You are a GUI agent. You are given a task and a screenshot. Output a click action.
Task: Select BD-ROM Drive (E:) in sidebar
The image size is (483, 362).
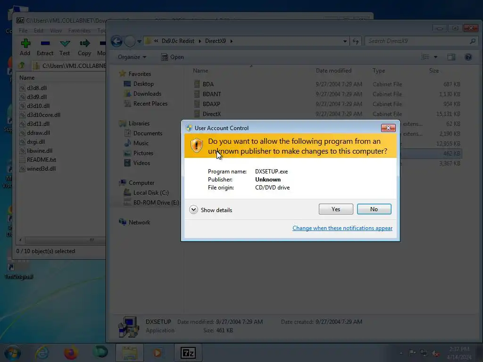click(x=151, y=203)
